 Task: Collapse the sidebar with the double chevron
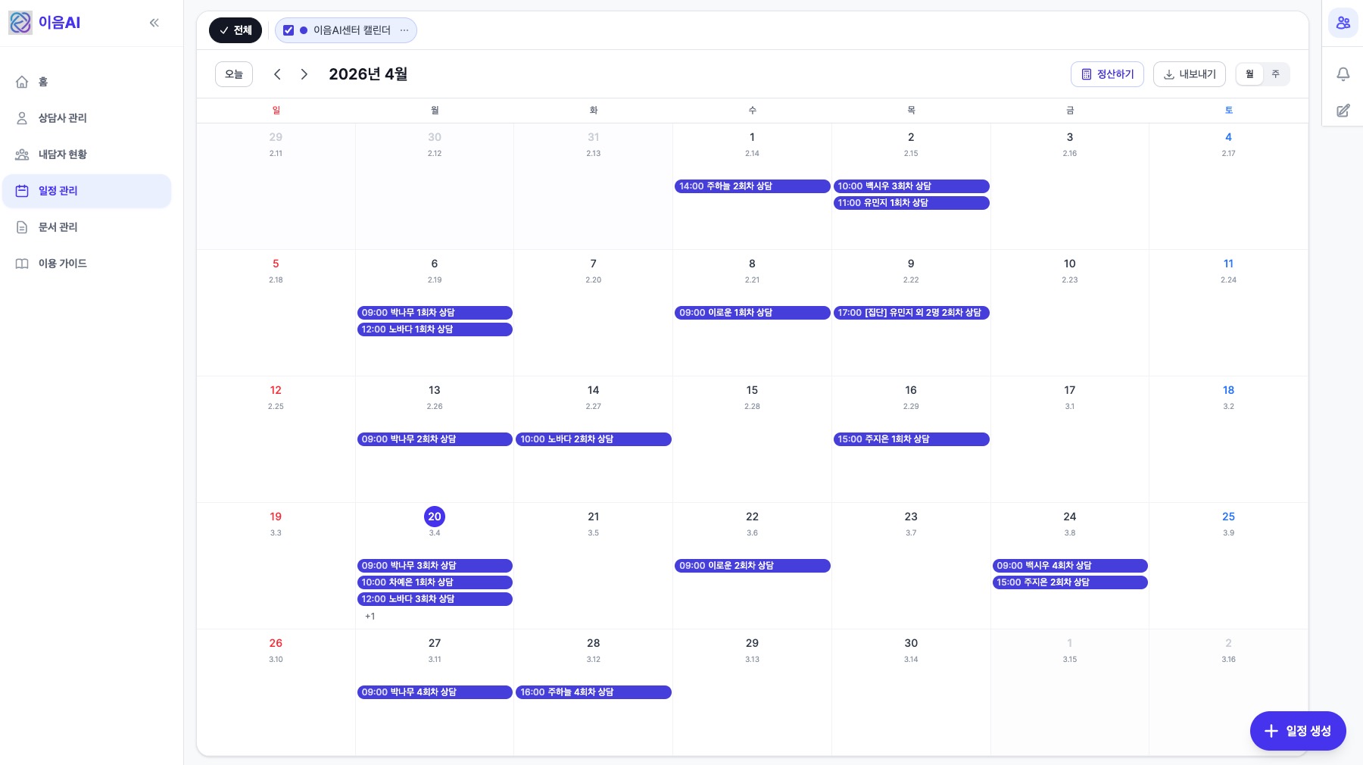pos(154,23)
